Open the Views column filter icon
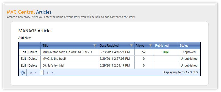The image size is (221, 92). coord(150,46)
